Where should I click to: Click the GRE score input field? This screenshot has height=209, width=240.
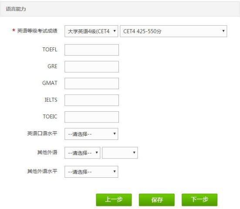point(91,67)
